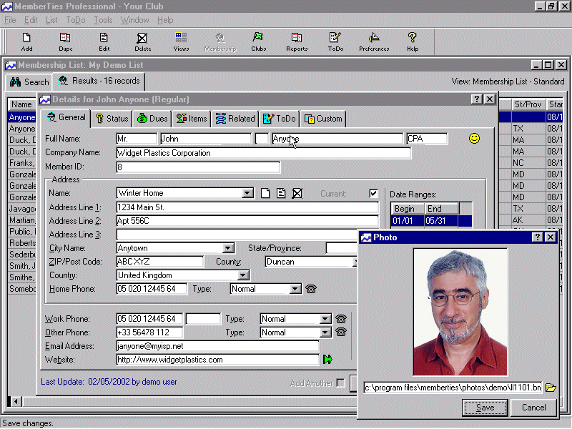Switch to the Dues tab
Screen dimensions: 572x429
152,119
